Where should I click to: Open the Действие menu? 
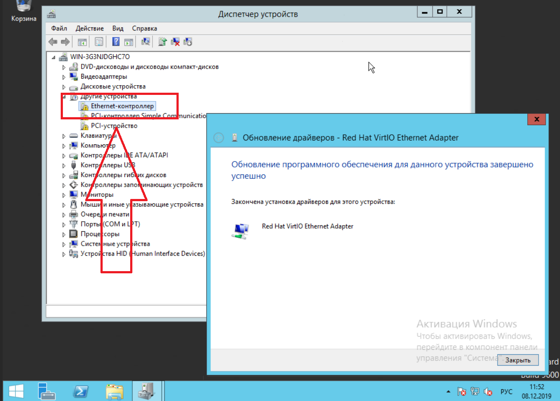(90, 28)
